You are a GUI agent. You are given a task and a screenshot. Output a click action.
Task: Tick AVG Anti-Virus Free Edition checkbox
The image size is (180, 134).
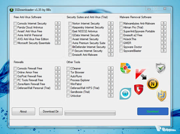tap(15, 39)
